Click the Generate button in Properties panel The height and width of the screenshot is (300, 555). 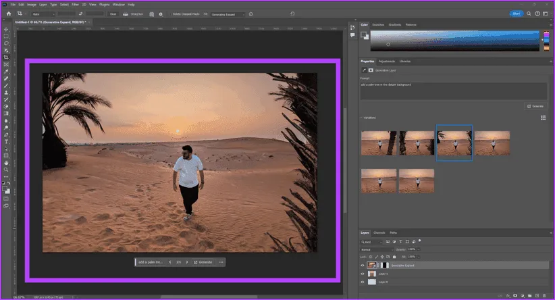coord(535,106)
